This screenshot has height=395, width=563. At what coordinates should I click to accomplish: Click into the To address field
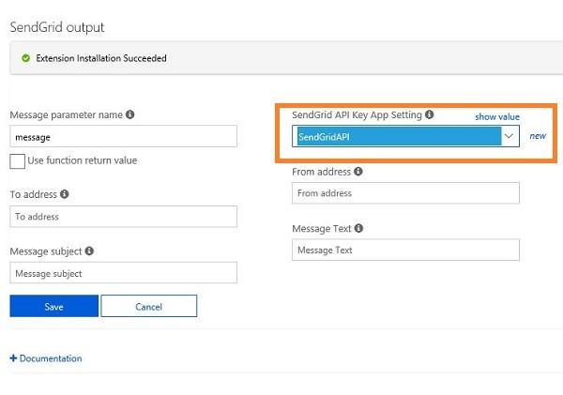pyautogui.click(x=123, y=217)
